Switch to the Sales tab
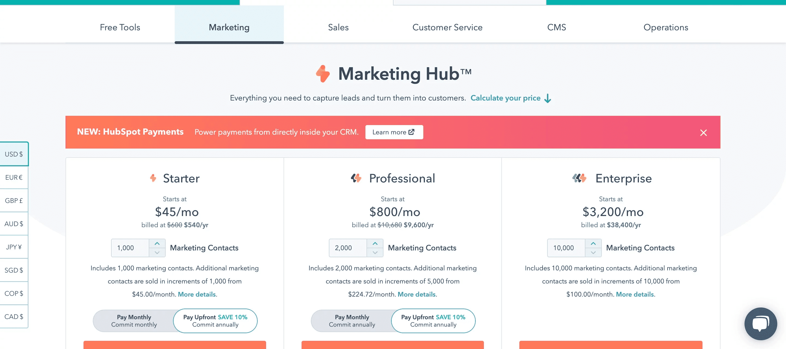The image size is (786, 349). 338,27
